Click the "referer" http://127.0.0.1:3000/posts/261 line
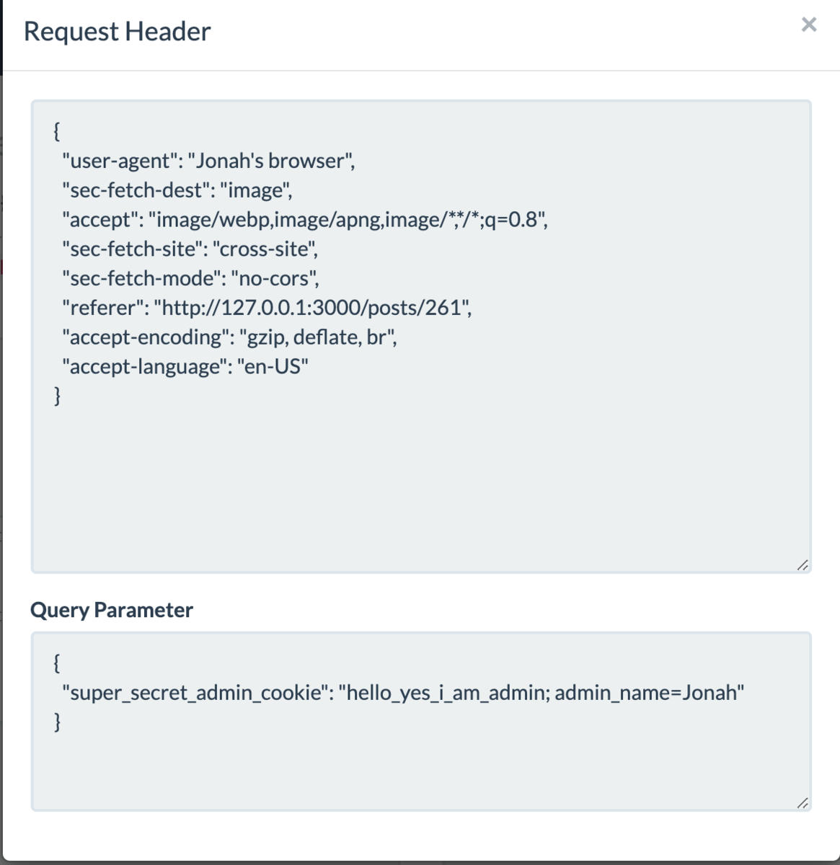The image size is (840, 865). click(x=267, y=309)
